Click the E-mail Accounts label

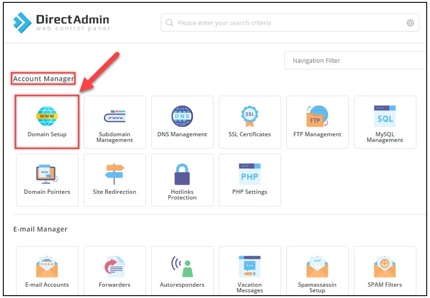47,285
